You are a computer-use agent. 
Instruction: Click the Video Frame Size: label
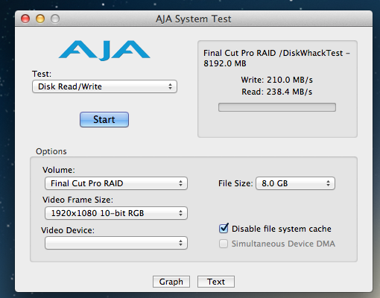pos(77,200)
